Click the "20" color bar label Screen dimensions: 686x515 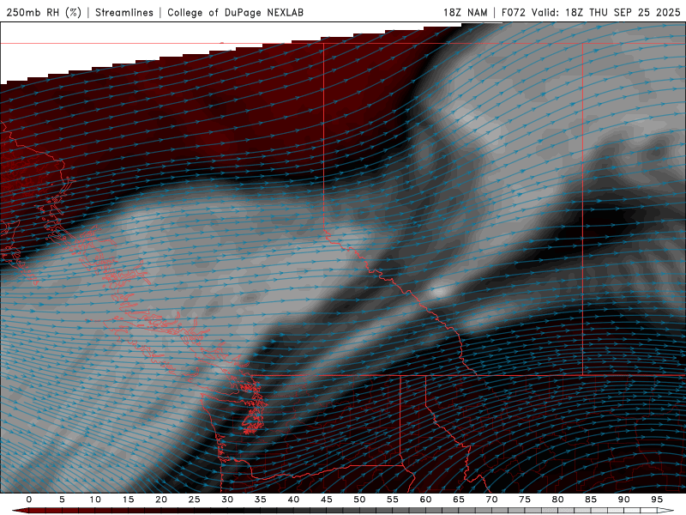pyautogui.click(x=161, y=500)
